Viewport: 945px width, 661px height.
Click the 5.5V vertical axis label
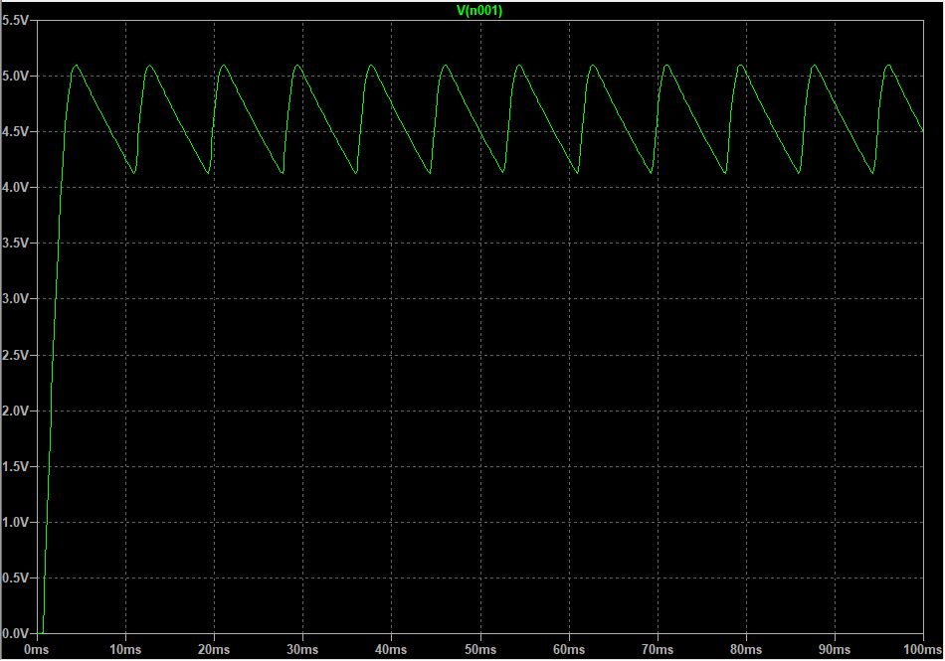pos(15,21)
